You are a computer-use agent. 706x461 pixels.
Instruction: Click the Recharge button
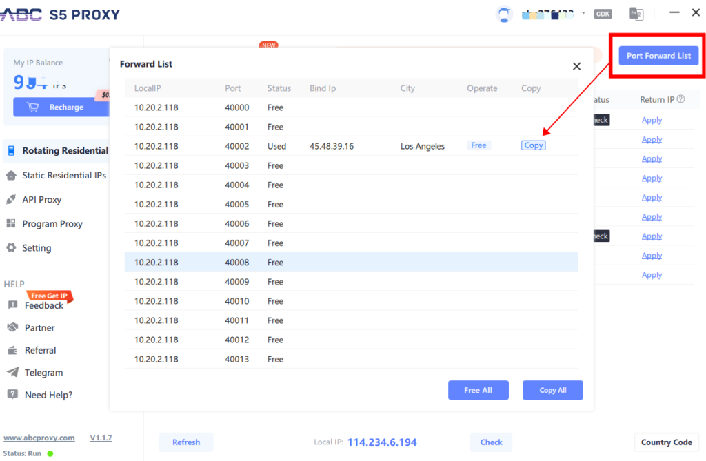(x=61, y=107)
